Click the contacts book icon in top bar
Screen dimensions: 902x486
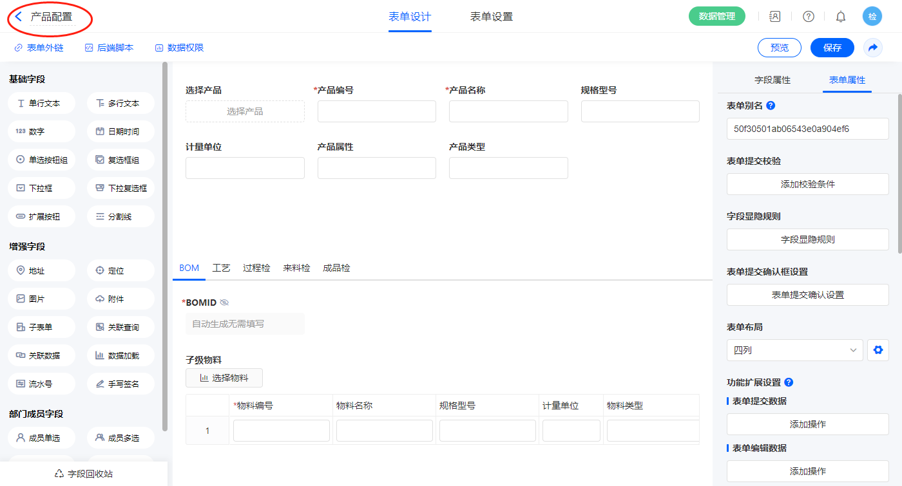pos(775,17)
